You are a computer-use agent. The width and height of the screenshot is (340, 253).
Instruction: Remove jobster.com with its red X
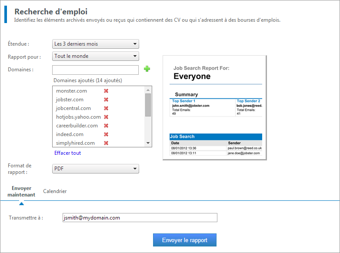(106, 100)
